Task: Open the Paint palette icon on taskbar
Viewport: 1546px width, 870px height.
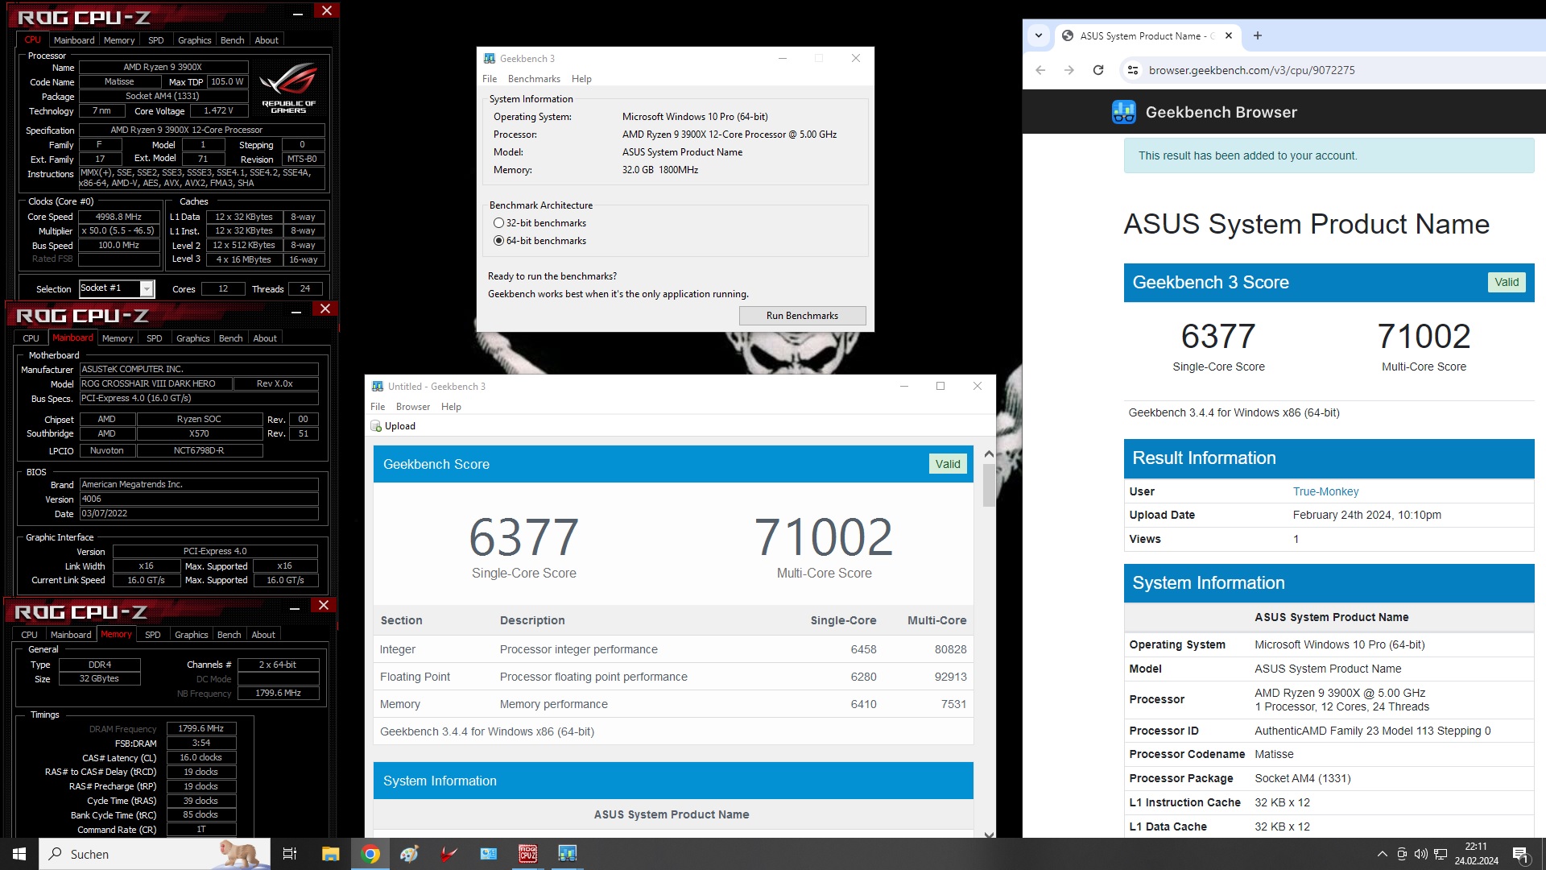Action: click(410, 854)
